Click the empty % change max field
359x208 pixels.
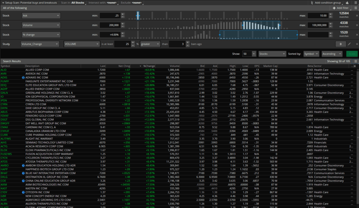tap(318, 35)
